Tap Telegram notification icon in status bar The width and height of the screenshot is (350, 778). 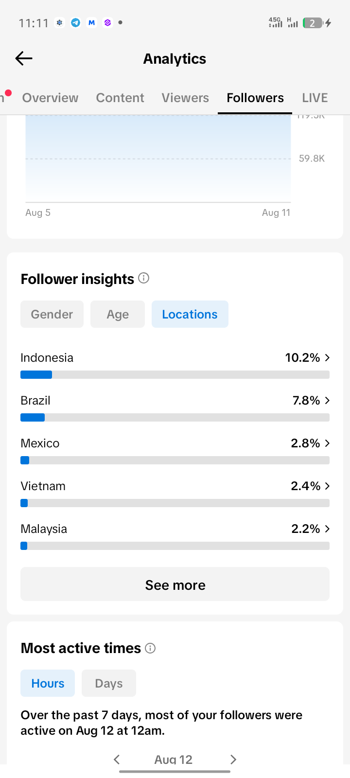(x=75, y=22)
